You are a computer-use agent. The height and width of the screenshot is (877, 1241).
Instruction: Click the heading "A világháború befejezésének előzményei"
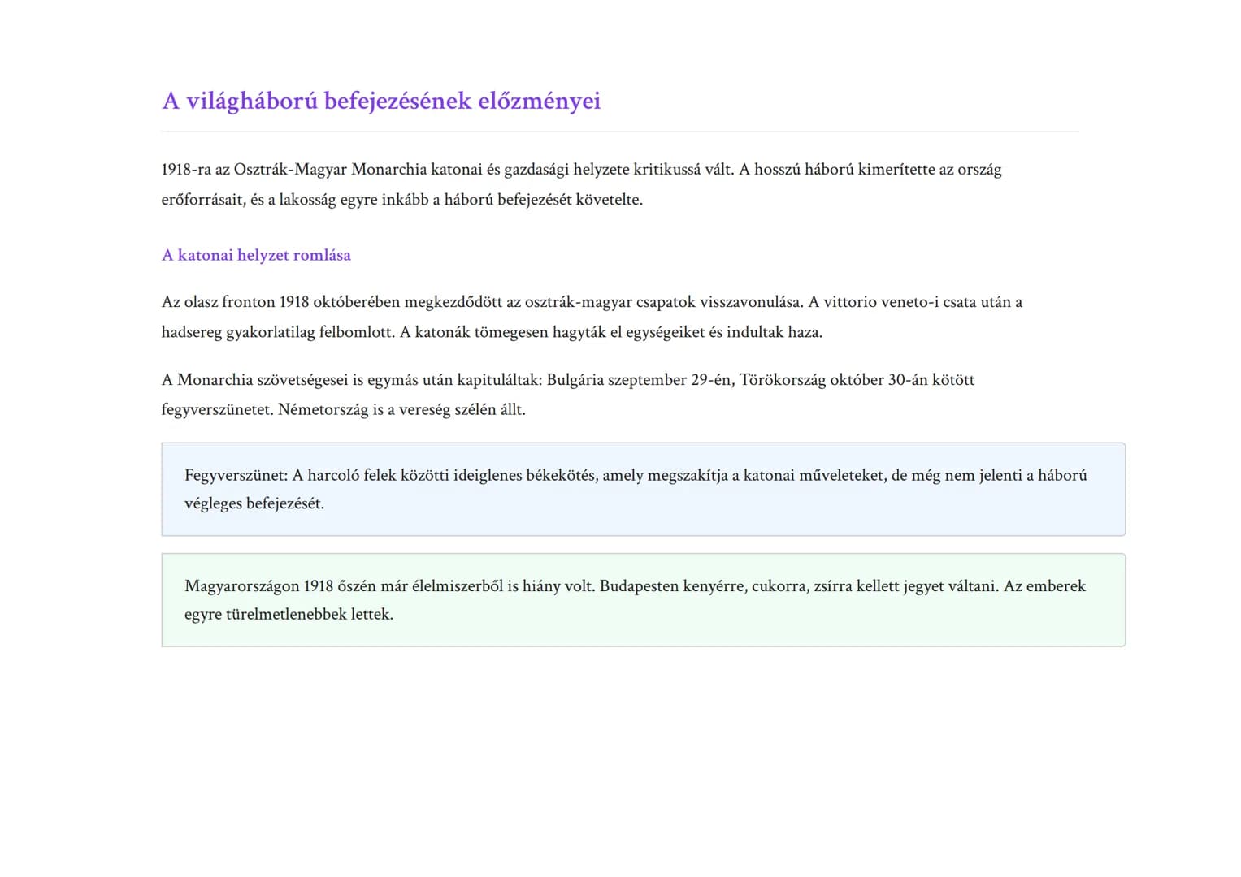[x=380, y=101]
